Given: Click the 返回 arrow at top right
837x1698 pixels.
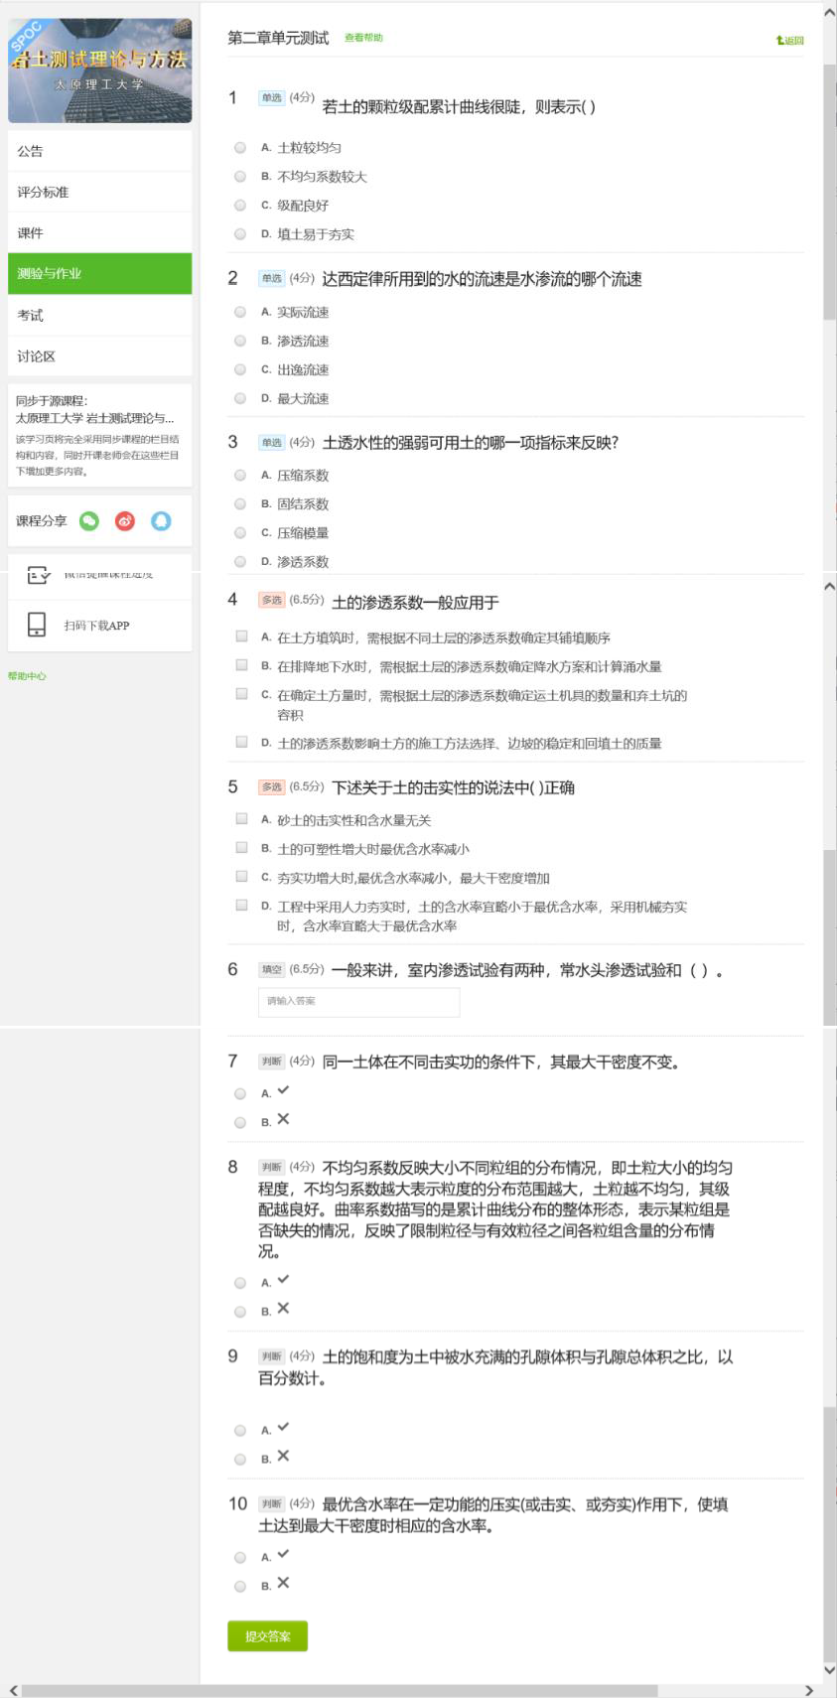Looking at the screenshot, I should (x=789, y=41).
